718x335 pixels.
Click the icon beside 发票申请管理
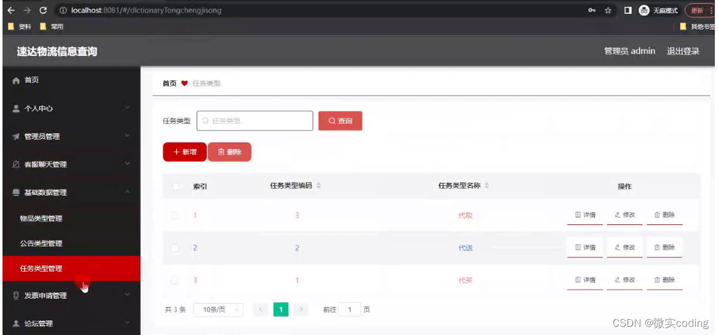click(x=16, y=295)
